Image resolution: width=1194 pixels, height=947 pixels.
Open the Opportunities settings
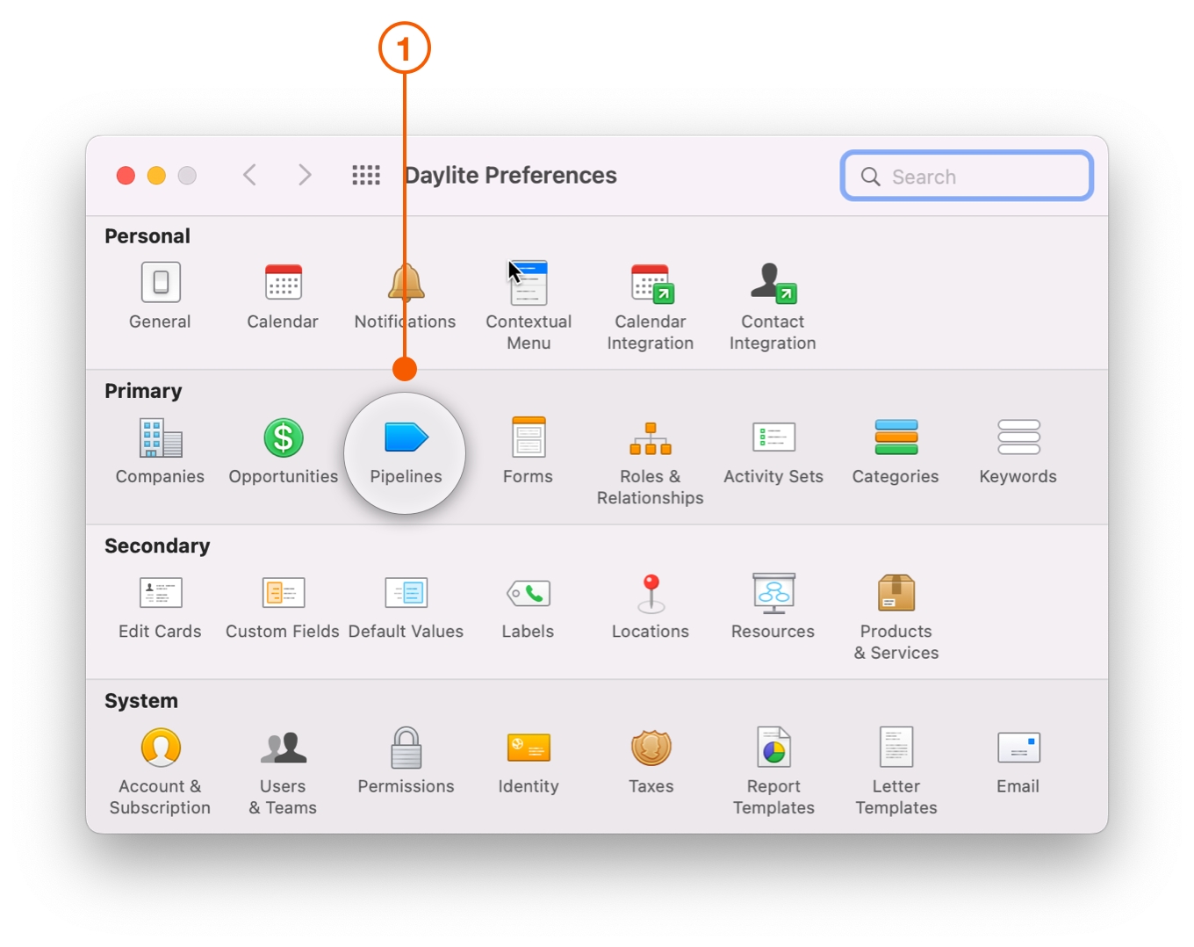pos(283,450)
